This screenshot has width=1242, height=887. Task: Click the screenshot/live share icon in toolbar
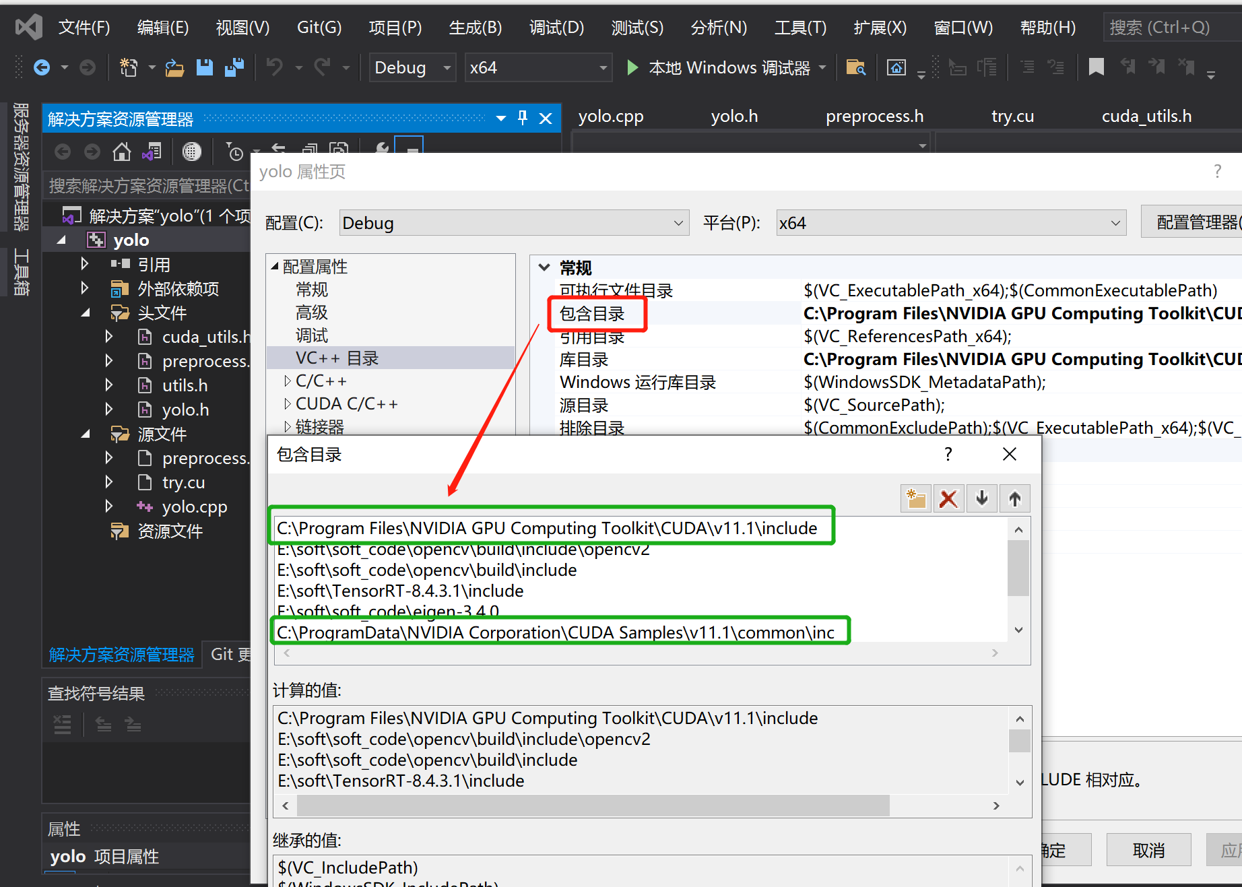point(896,67)
